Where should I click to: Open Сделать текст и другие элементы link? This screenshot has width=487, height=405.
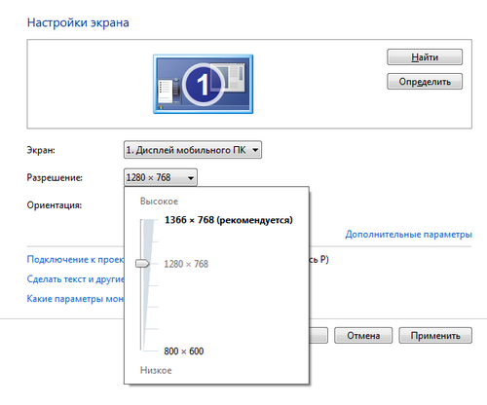pos(75,279)
